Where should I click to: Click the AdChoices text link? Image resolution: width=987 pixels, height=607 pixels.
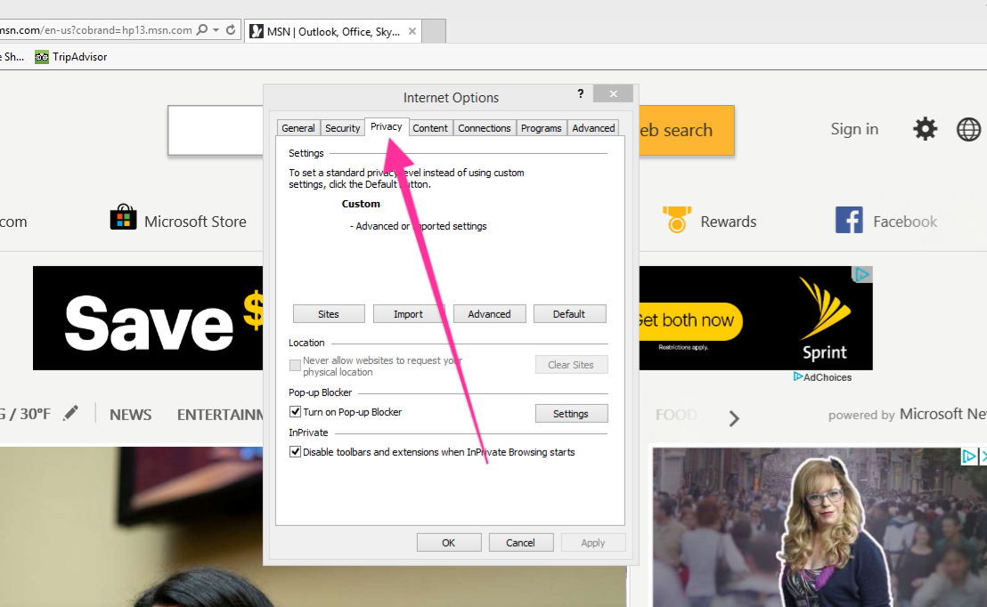click(x=828, y=377)
